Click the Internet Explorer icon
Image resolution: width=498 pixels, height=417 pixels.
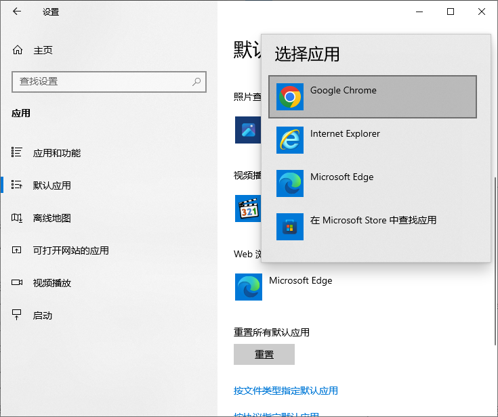tap(290, 140)
